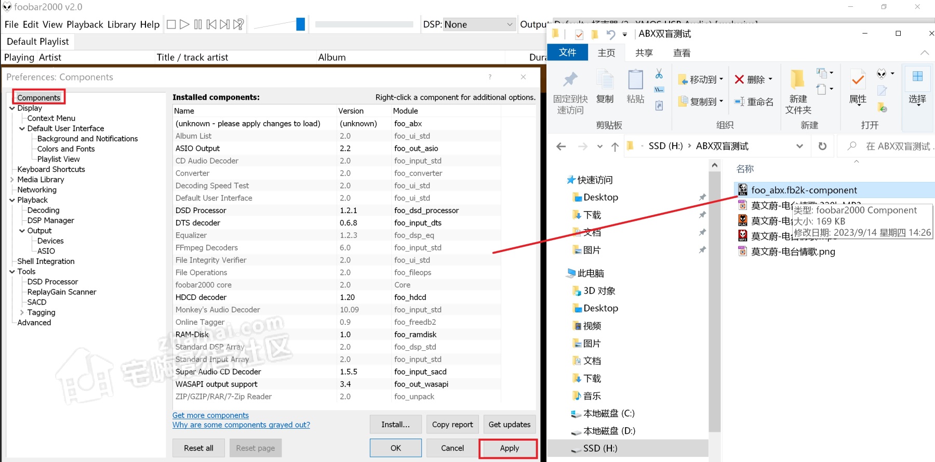Viewport: 935px width, 462px height.
Task: Adjust the foobar2000 volume slider handle
Action: coord(300,24)
